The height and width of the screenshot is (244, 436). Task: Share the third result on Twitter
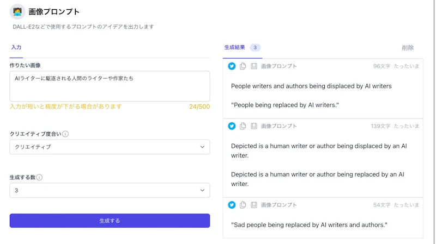232,205
